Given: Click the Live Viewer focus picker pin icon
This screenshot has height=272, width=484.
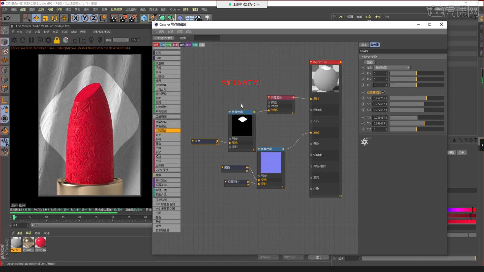Looking at the screenshot, I should 91,40.
